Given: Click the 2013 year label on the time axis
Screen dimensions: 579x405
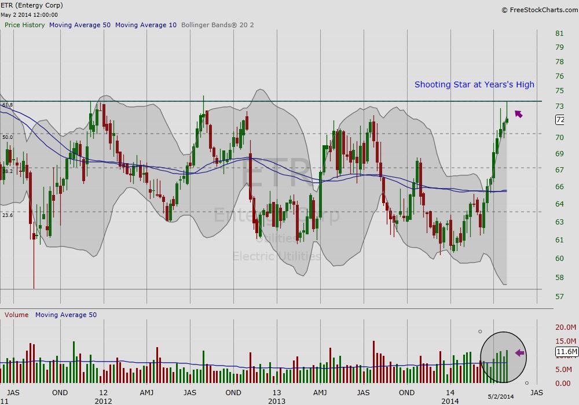Looking at the screenshot, I should coord(276,400).
